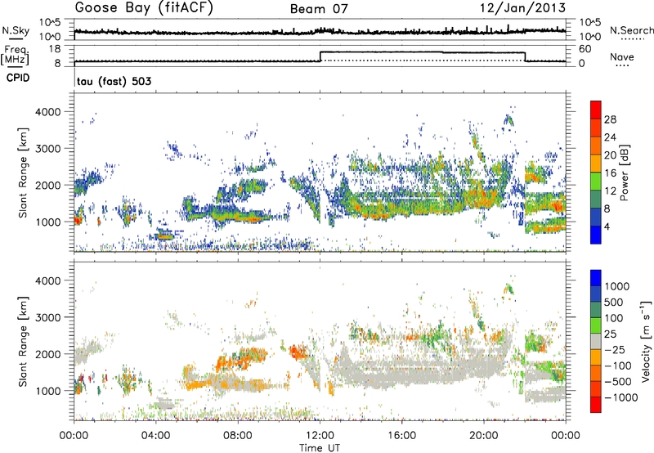Click 'Slant Range [km]' label of Power panel

[23, 173]
